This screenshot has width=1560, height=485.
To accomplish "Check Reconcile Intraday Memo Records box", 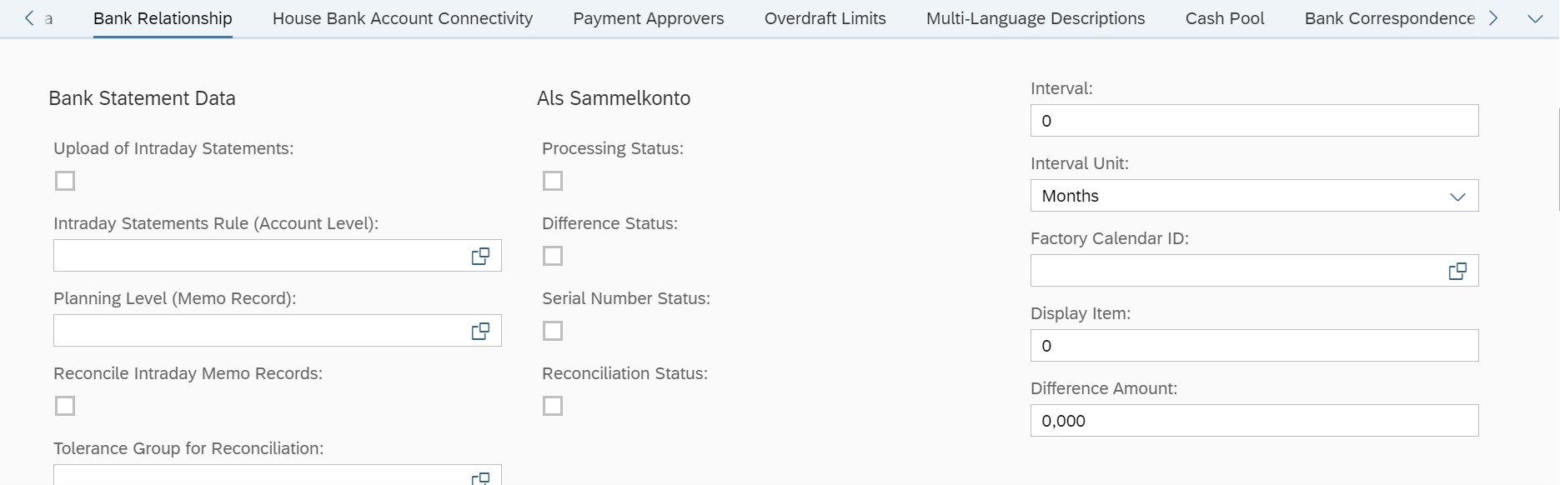I will (65, 406).
